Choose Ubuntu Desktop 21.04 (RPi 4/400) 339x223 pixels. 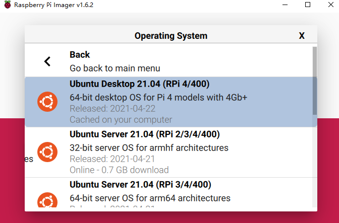pos(139,84)
